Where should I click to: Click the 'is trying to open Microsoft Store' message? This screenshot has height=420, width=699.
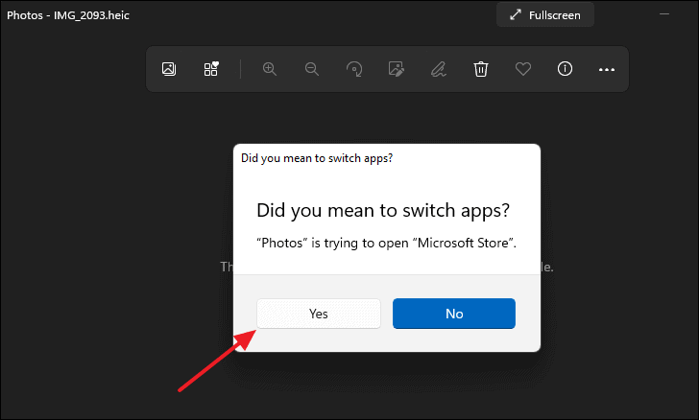click(386, 243)
